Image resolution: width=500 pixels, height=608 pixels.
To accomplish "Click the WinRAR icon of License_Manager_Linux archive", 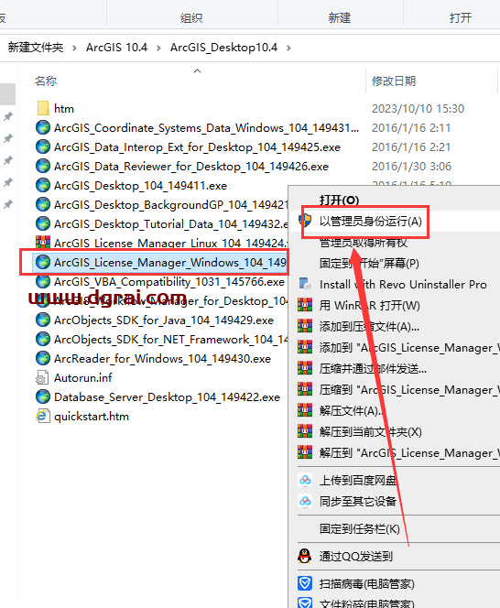I will tap(43, 243).
